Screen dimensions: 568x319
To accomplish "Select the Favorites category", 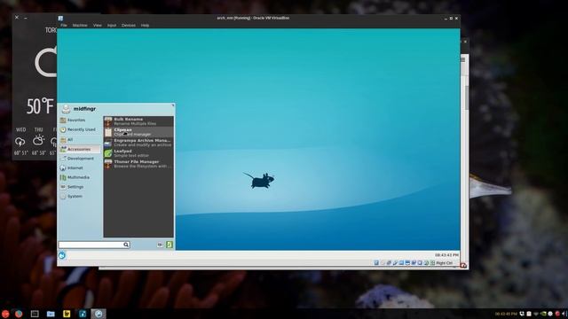I will (x=80, y=121).
